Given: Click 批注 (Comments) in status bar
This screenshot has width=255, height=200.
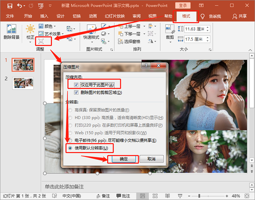Looking at the screenshot, I should (x=123, y=196).
